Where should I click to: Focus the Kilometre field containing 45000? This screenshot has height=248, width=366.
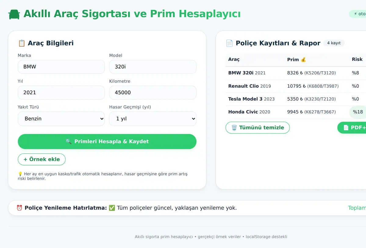click(x=153, y=93)
